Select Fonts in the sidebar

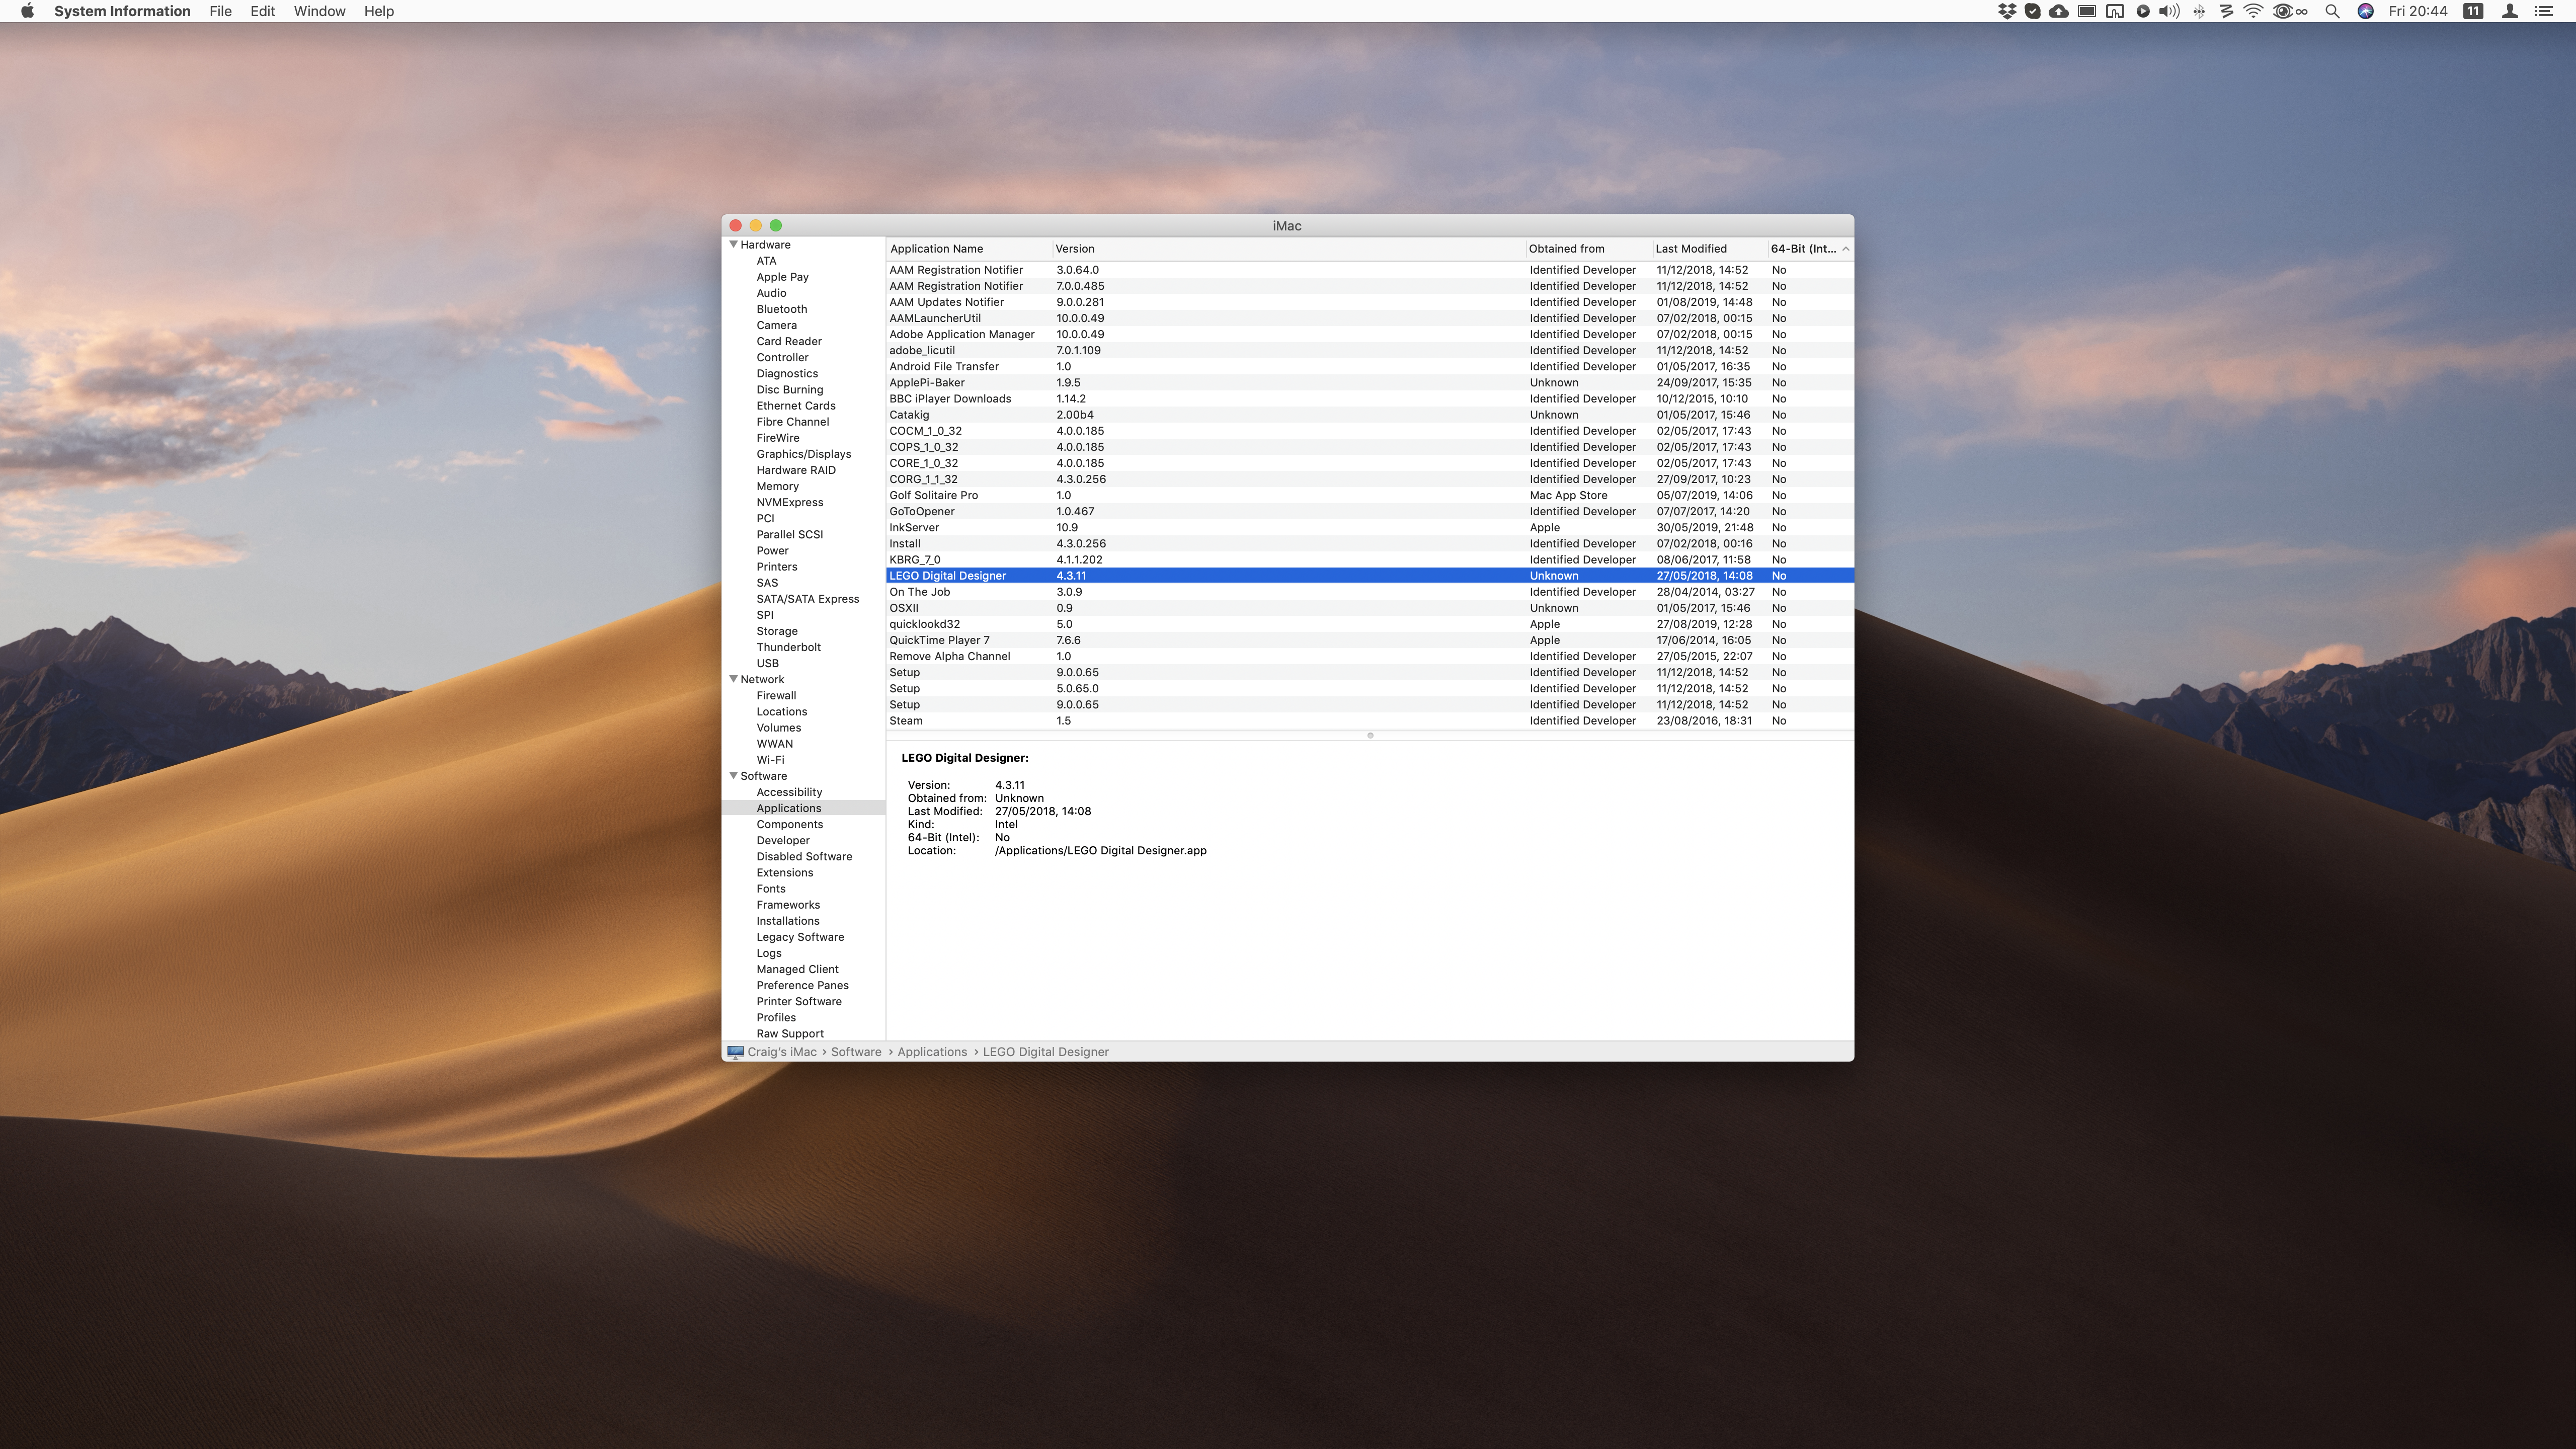[770, 889]
